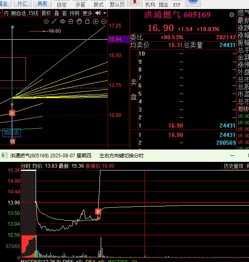Go to the 默认页 default page

[117, 4]
